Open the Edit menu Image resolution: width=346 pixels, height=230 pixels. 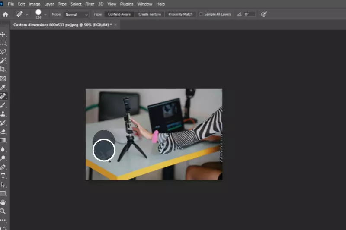pos(21,4)
